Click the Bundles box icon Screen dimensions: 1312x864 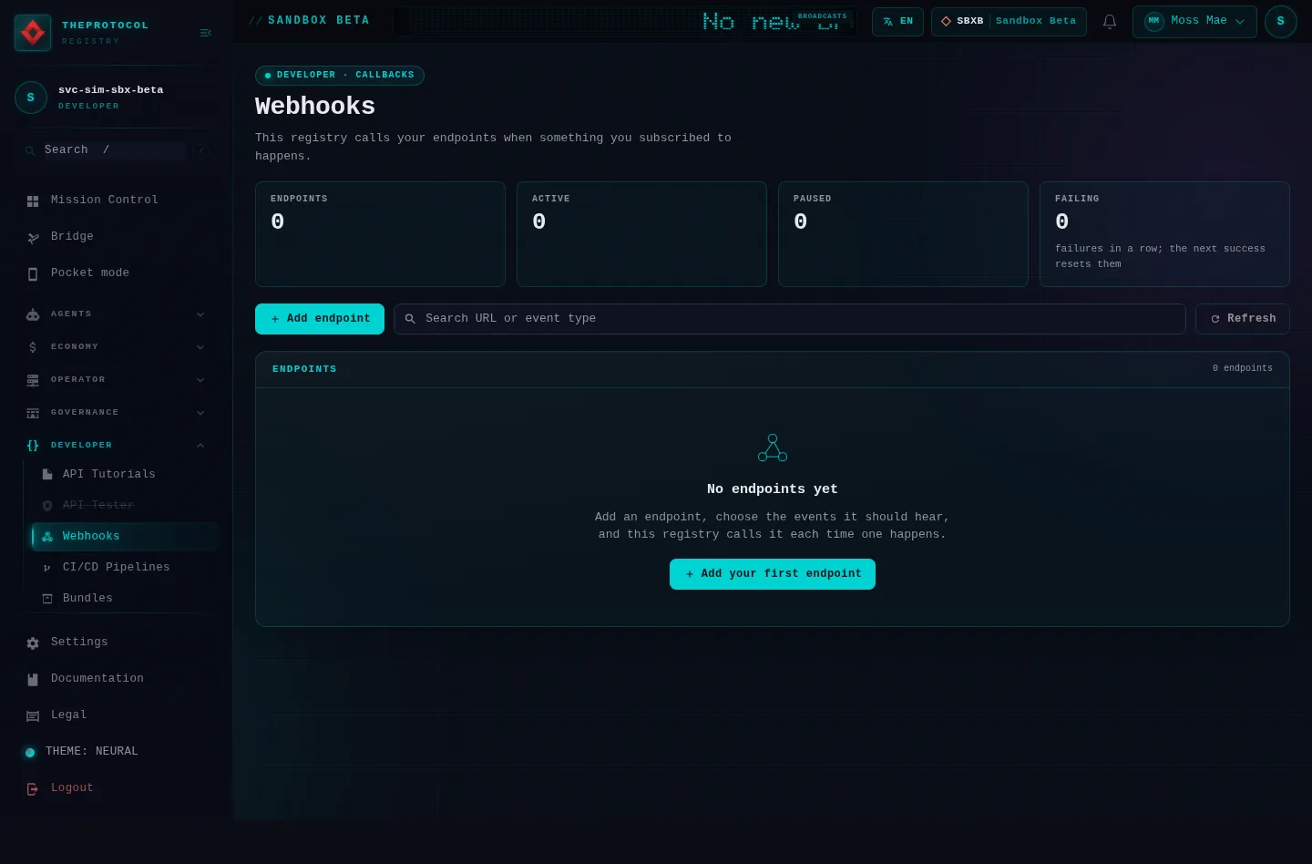[47, 599]
